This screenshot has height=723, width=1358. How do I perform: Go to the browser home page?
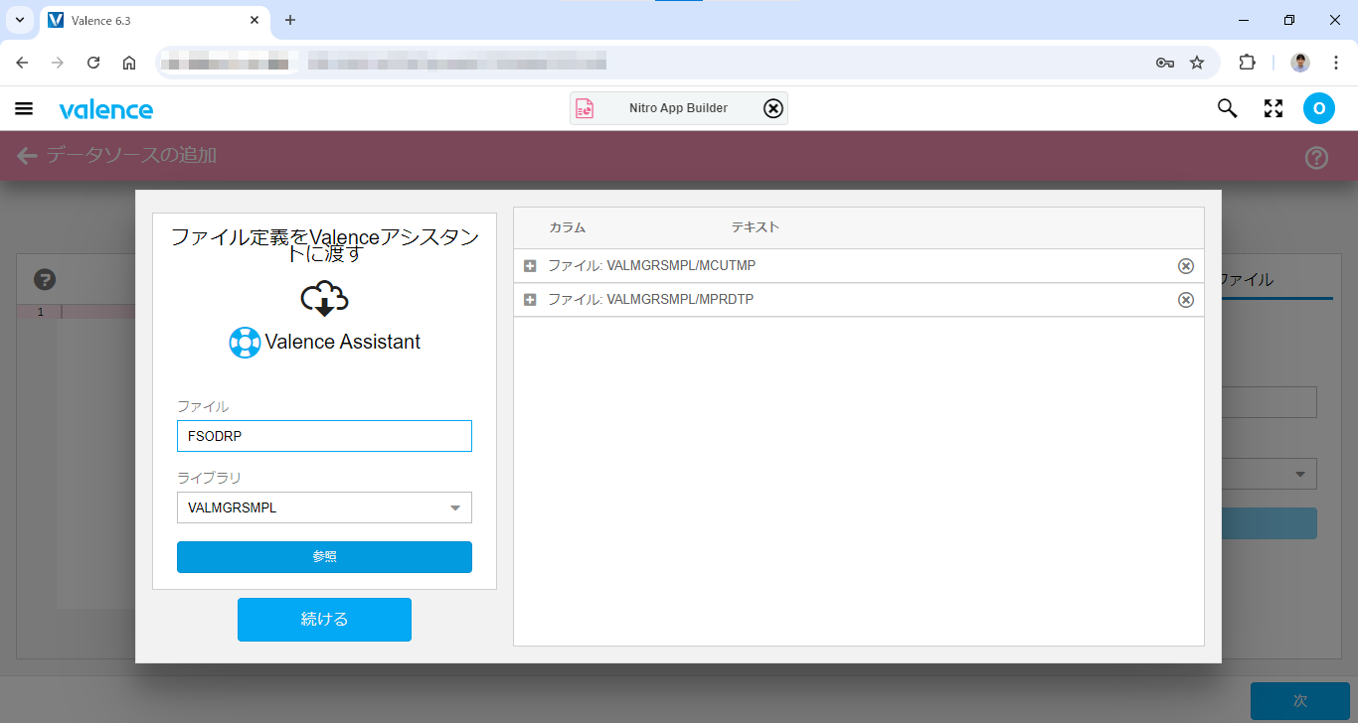click(129, 63)
